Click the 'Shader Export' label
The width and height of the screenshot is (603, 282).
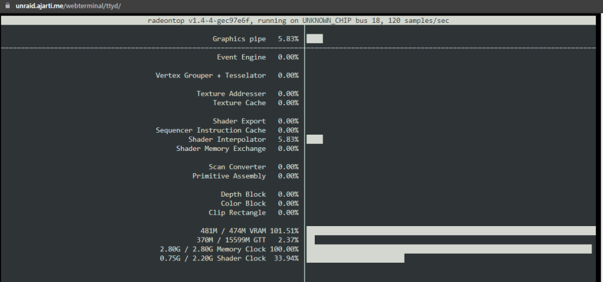click(239, 121)
